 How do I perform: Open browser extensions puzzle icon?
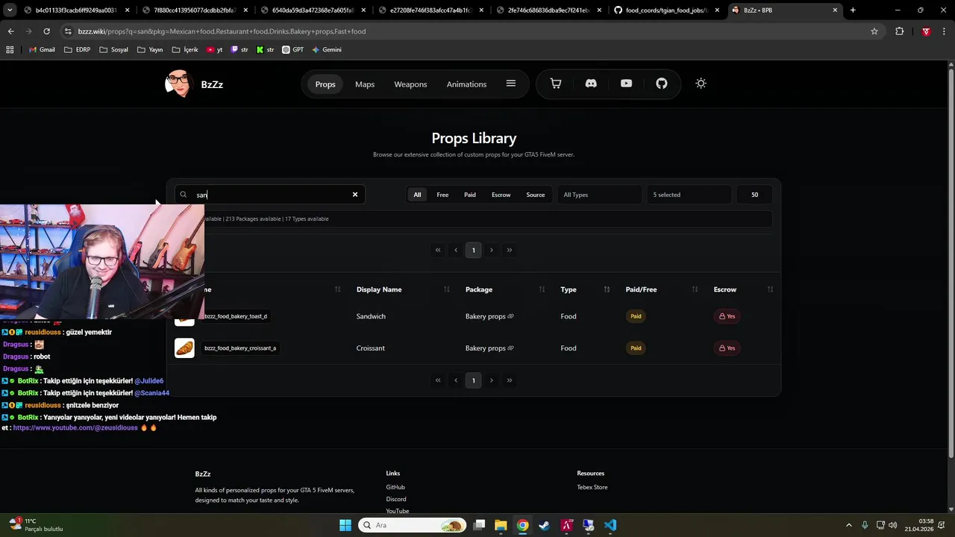pos(899,31)
